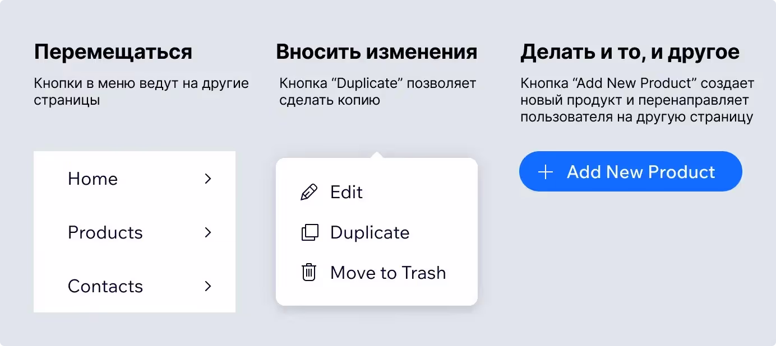Click the text about кнопка Duplicate
This screenshot has width=776, height=346.
tap(378, 92)
